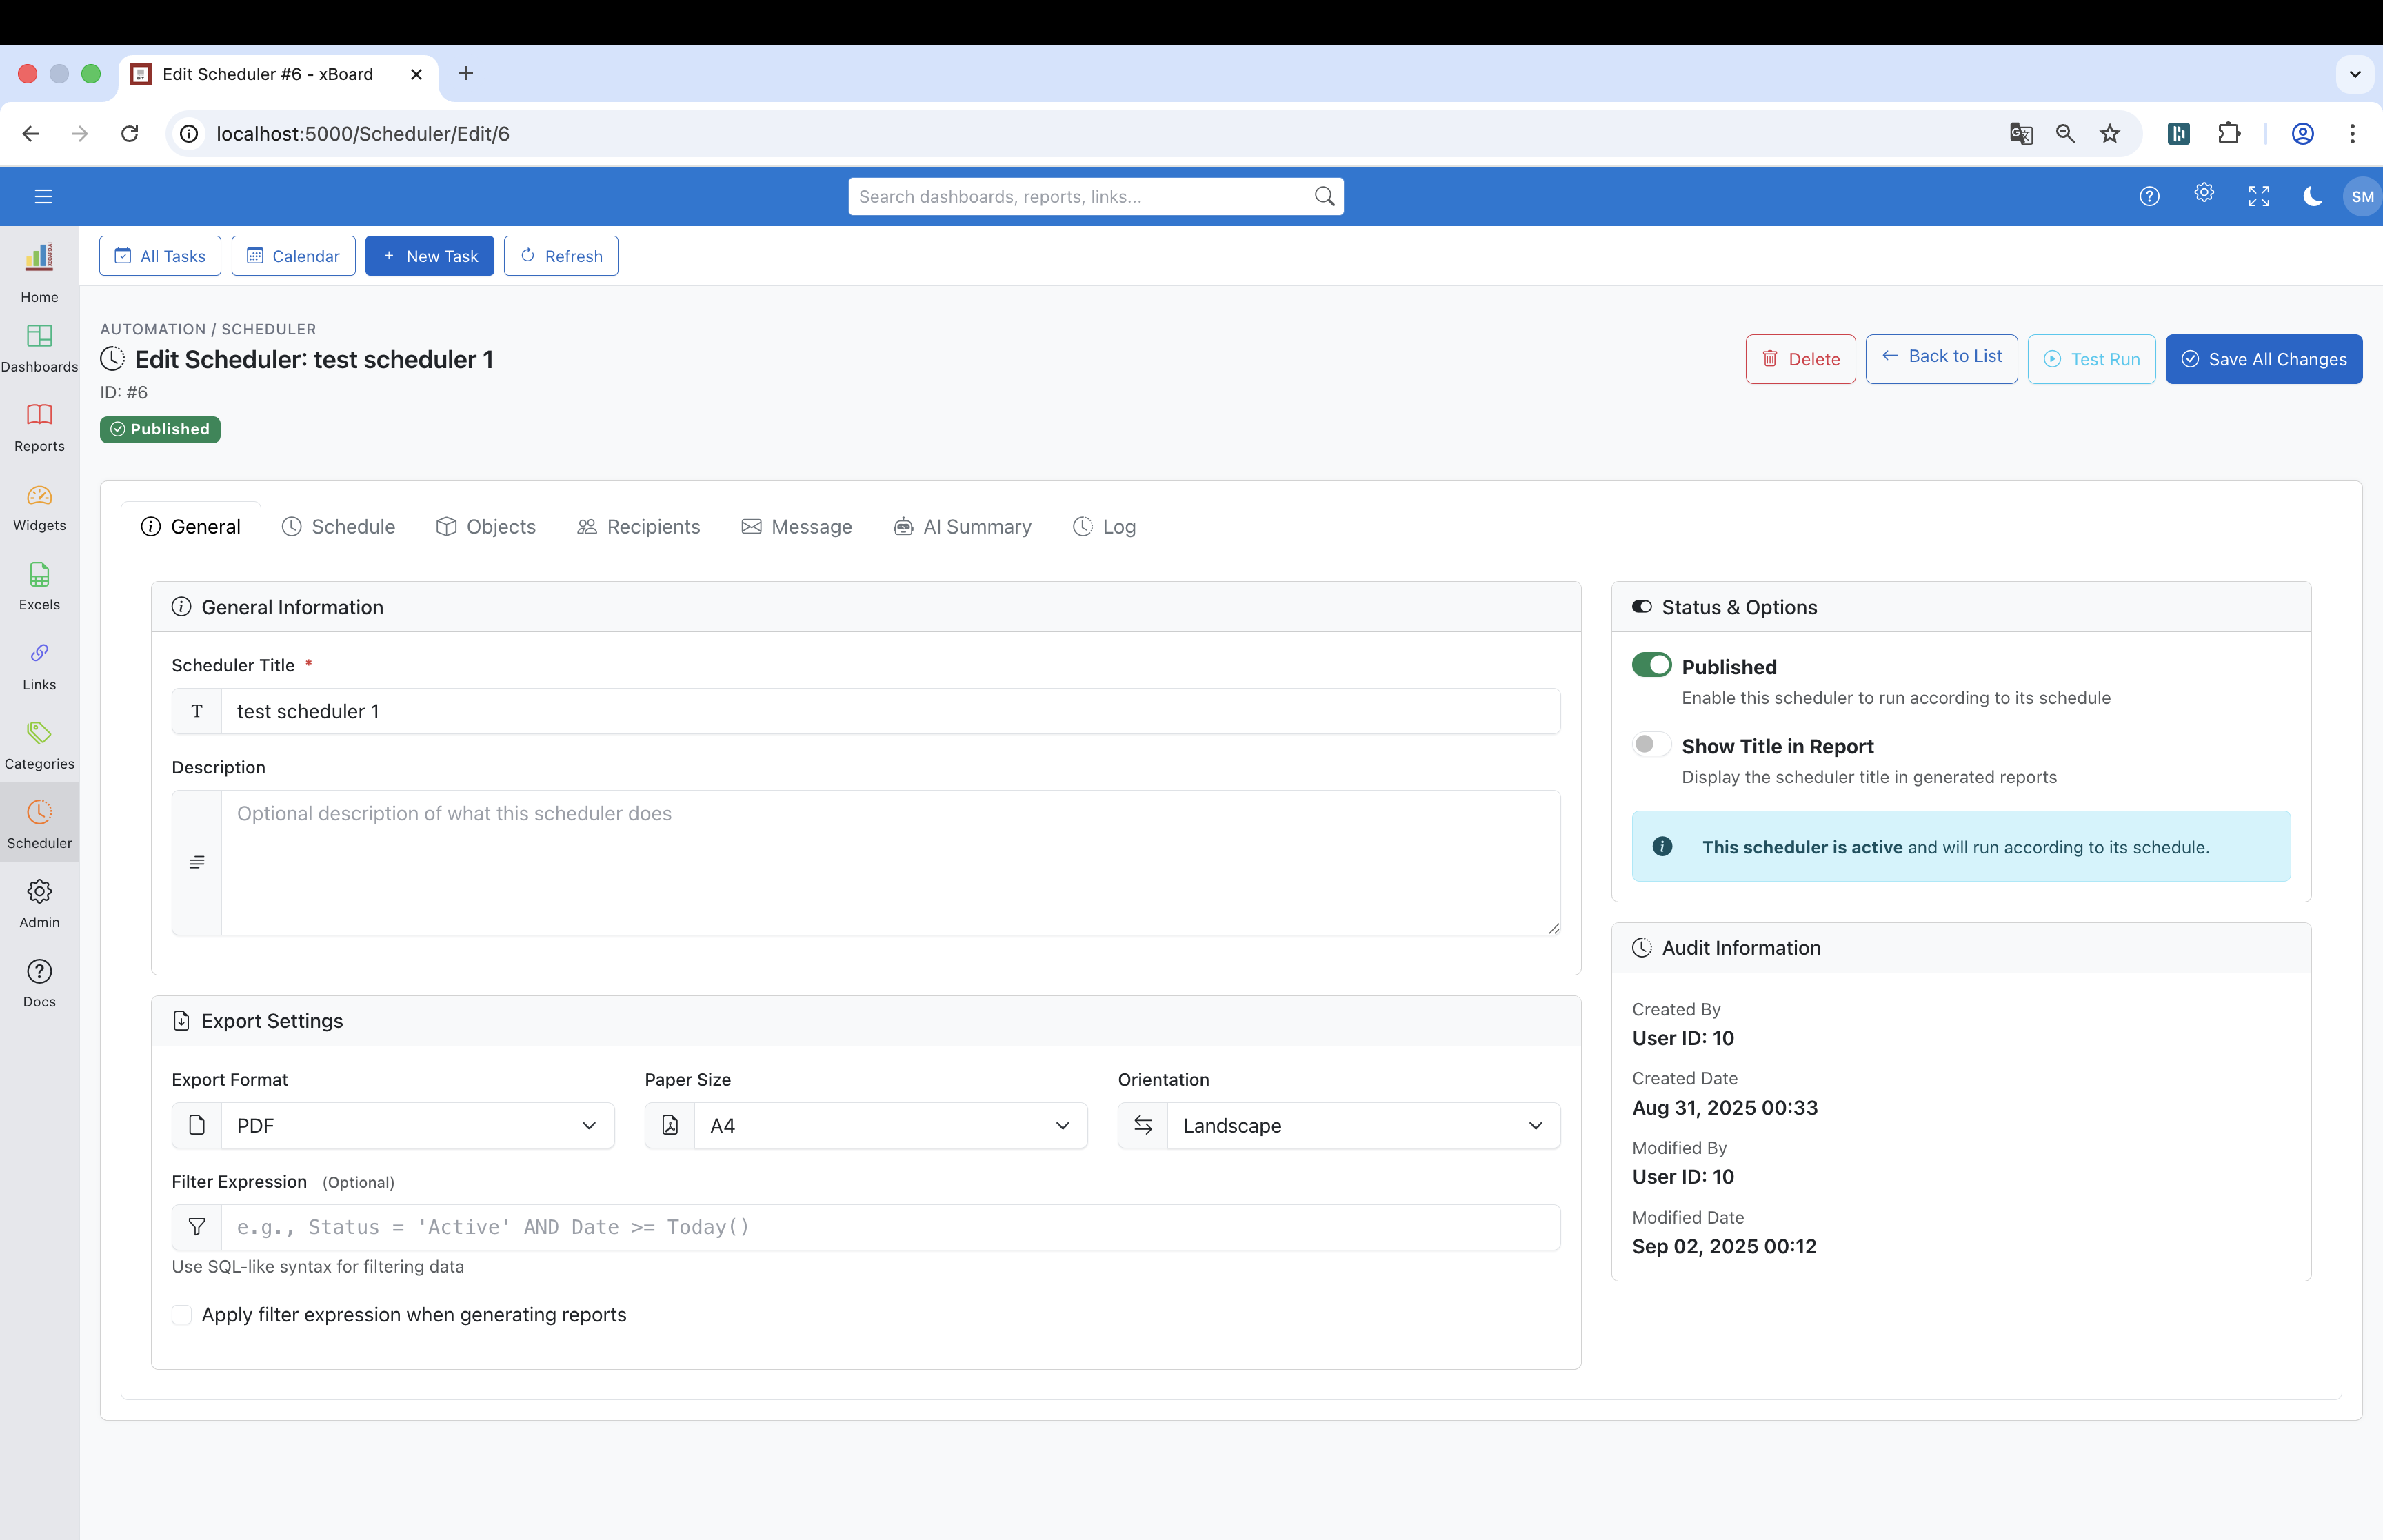Expand browser tab list chevron
This screenshot has width=2383, height=1540.
coord(2355,74)
